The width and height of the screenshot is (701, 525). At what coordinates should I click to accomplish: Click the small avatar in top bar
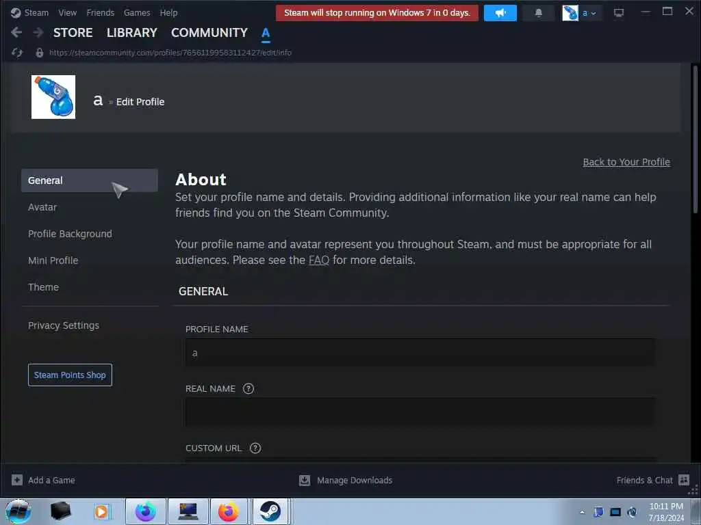click(570, 13)
